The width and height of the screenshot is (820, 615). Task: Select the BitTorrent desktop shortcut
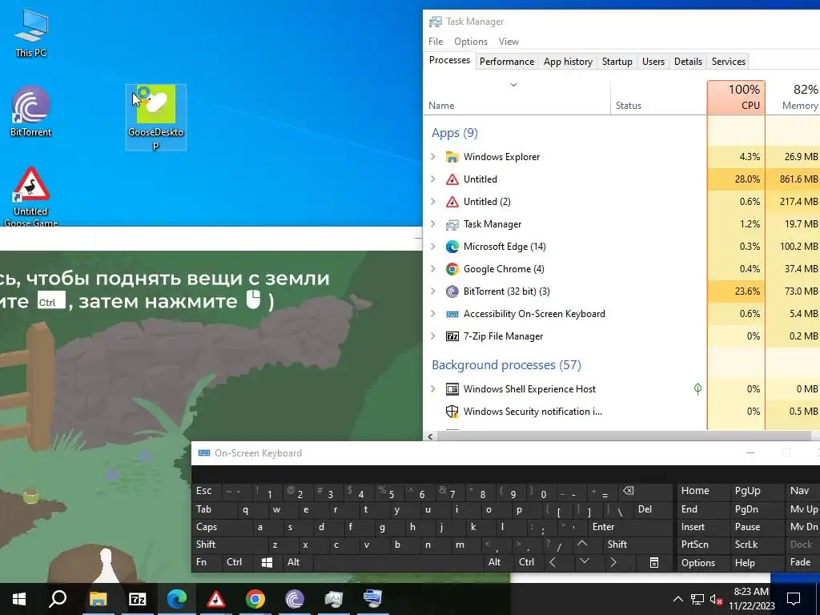pyautogui.click(x=31, y=111)
